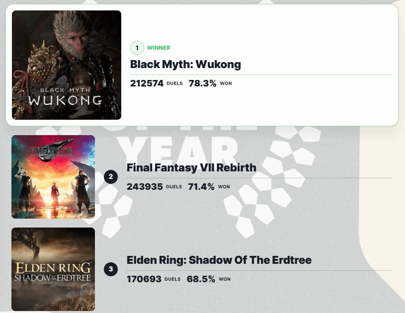Open the Final Fantasy VII Rebirth cover art
The height and width of the screenshot is (313, 405).
pyautogui.click(x=53, y=177)
